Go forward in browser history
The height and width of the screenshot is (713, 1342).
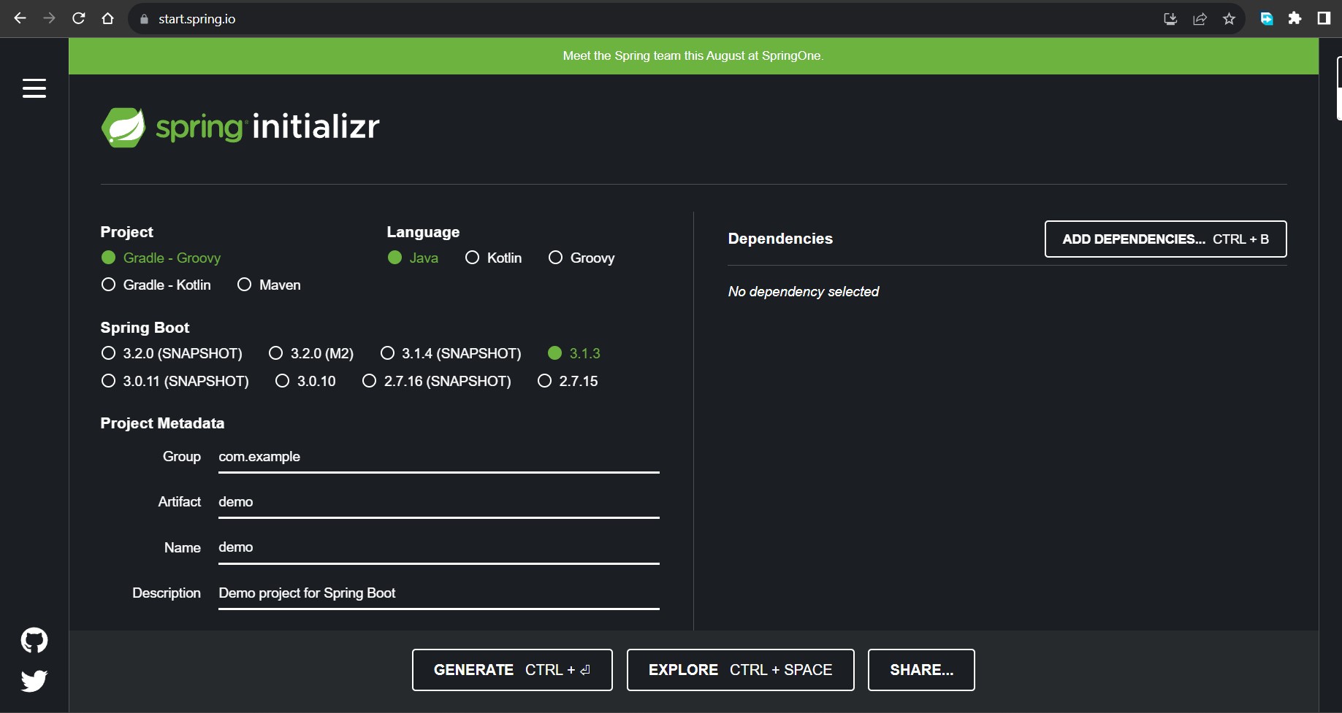click(x=49, y=18)
